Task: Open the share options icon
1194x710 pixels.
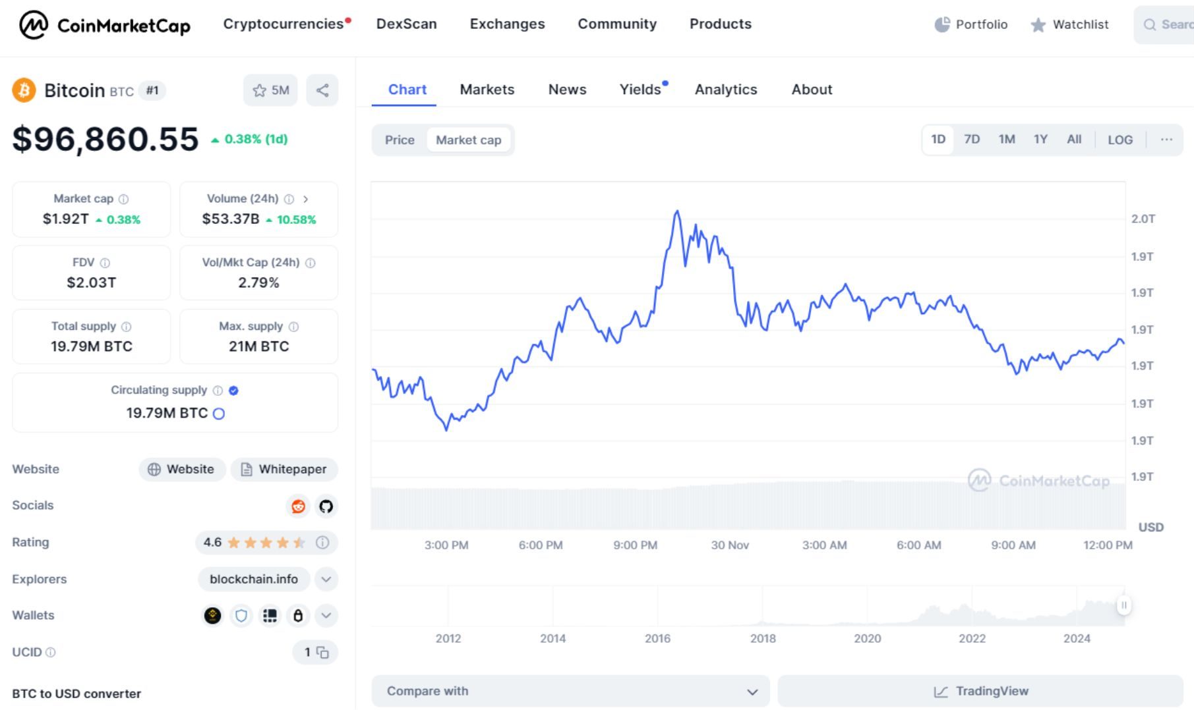Action: [322, 90]
